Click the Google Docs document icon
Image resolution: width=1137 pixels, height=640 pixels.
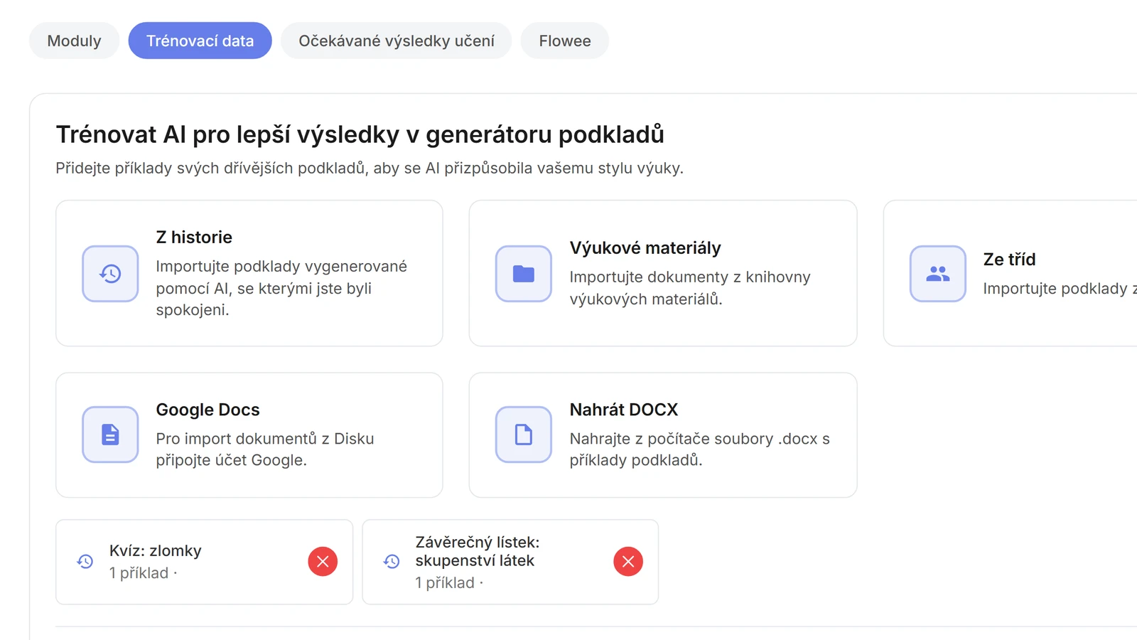(110, 434)
